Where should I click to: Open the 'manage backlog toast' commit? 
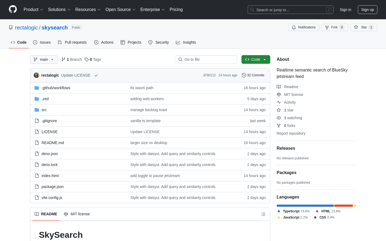pyautogui.click(x=149, y=110)
